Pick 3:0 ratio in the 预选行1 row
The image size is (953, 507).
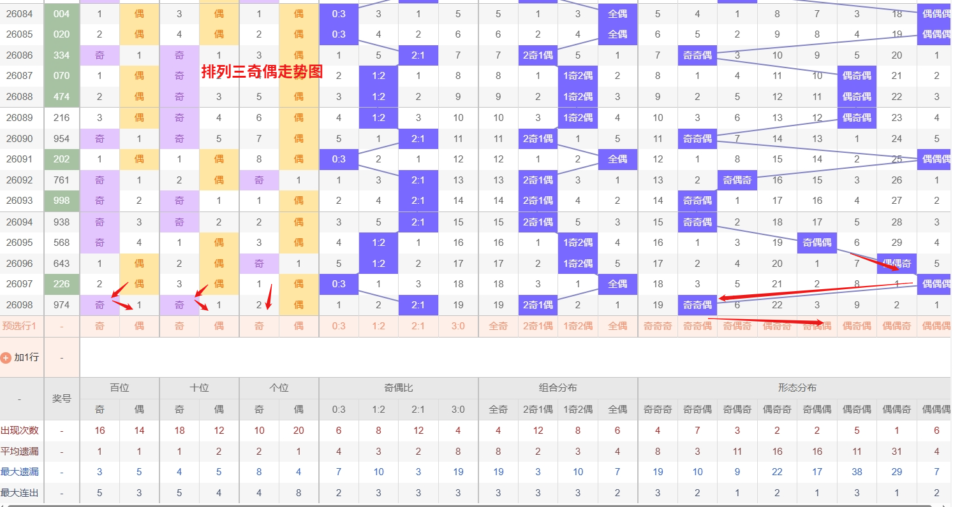[458, 326]
